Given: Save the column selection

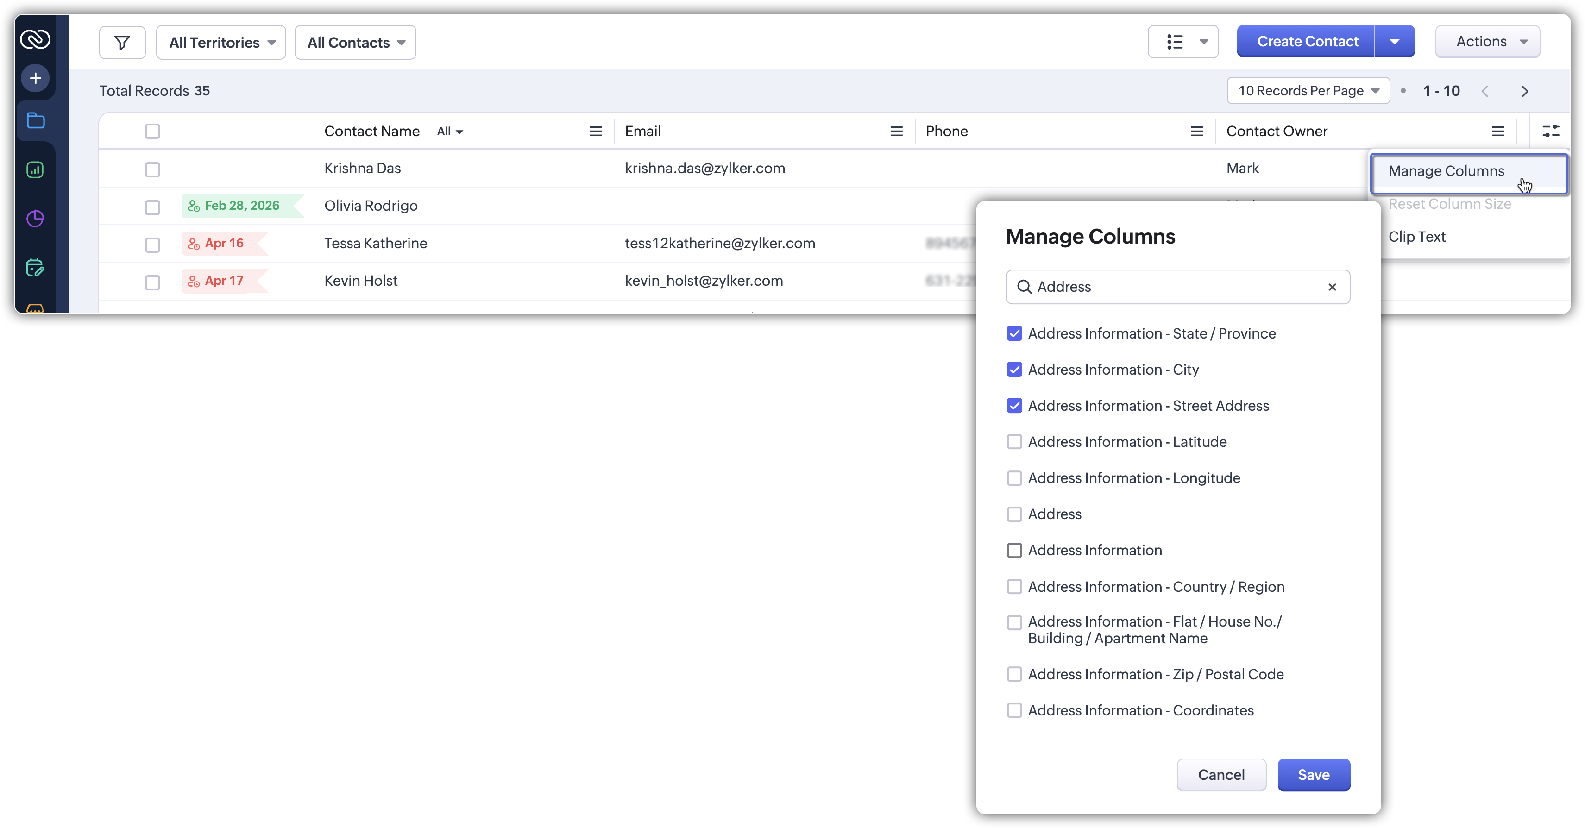Looking at the screenshot, I should pyautogui.click(x=1313, y=775).
